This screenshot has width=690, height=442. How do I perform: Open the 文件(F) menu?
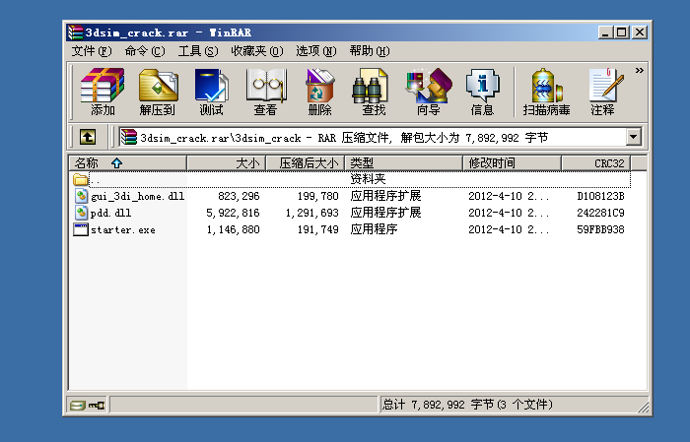(x=92, y=51)
